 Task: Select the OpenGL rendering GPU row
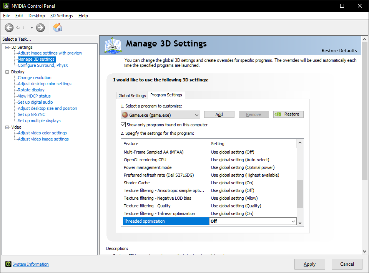[x=209, y=160]
